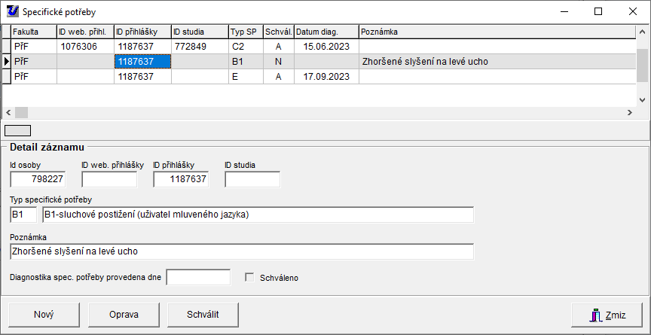
Task: Click the current row indicator arrow
Action: click(x=6, y=62)
